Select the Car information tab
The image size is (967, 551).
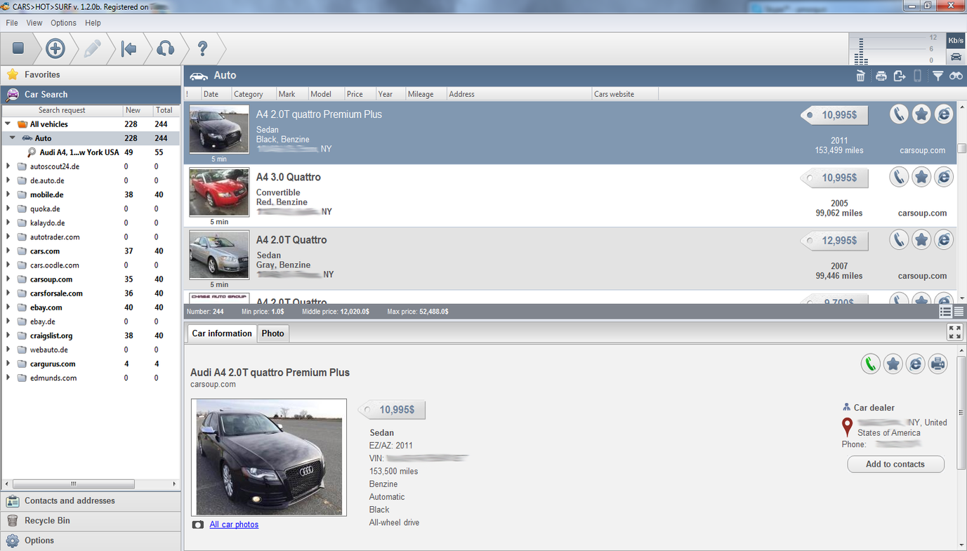(222, 333)
